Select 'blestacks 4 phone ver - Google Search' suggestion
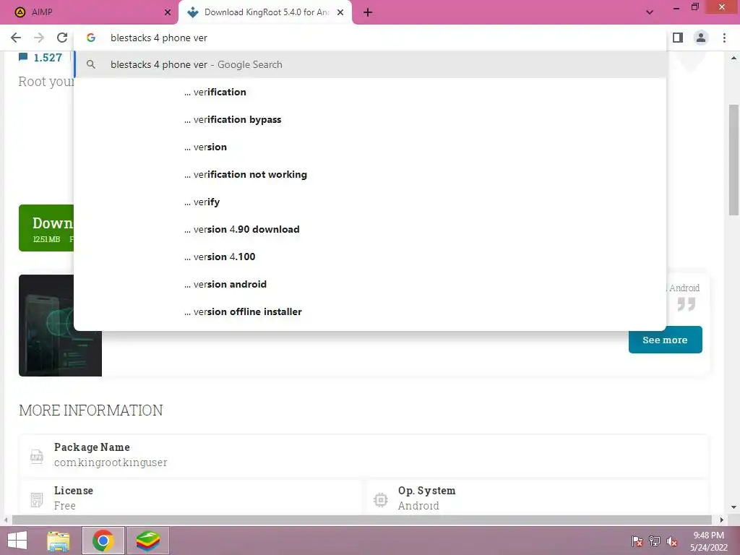Screen dimensions: 740x555 click(370, 64)
